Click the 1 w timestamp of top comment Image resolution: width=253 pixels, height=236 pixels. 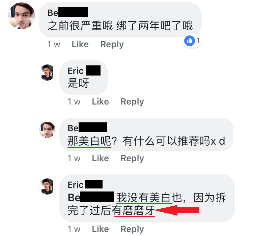click(54, 44)
